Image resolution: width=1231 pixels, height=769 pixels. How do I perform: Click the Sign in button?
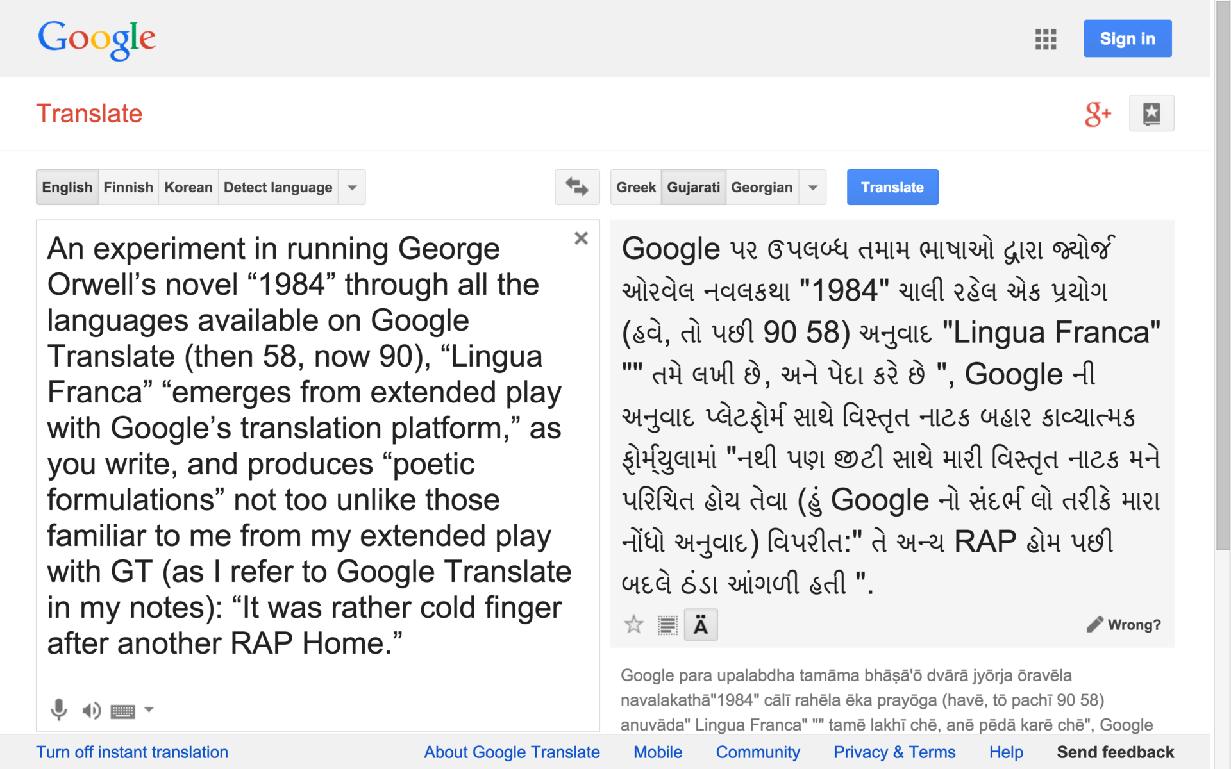[x=1127, y=39]
